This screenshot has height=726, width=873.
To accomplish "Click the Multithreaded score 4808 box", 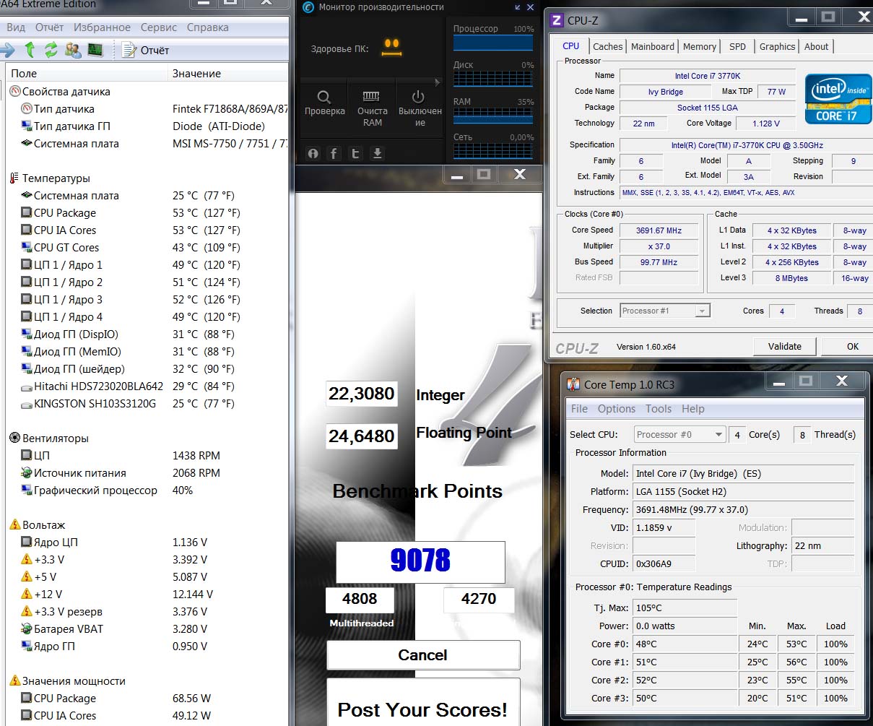I will (x=360, y=599).
